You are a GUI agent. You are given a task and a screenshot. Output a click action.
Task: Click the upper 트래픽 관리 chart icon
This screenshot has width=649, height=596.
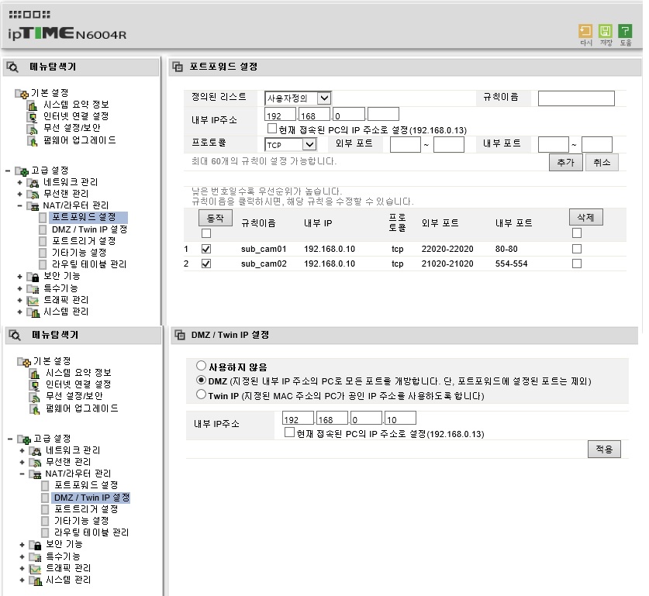pyautogui.click(x=33, y=301)
